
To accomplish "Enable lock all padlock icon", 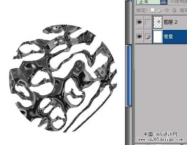I will 174,10.
